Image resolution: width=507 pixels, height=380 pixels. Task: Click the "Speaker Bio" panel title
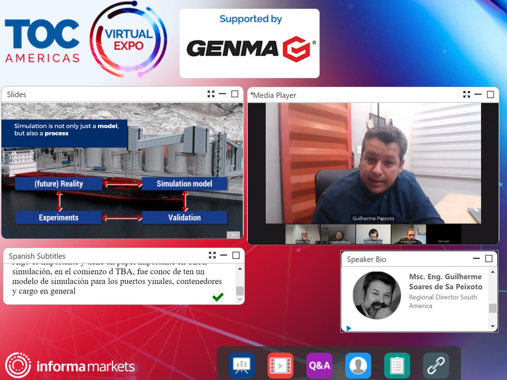coord(366,259)
